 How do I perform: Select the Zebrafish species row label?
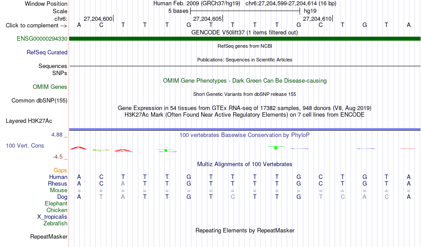[x=55, y=224]
